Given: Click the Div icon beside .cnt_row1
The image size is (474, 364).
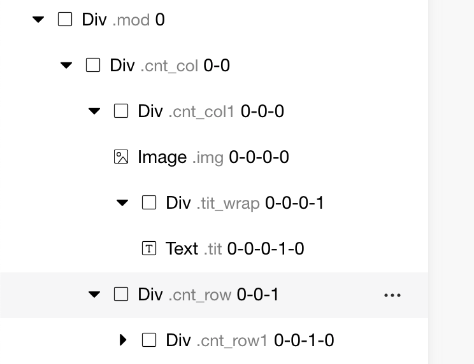Looking at the screenshot, I should tap(149, 340).
